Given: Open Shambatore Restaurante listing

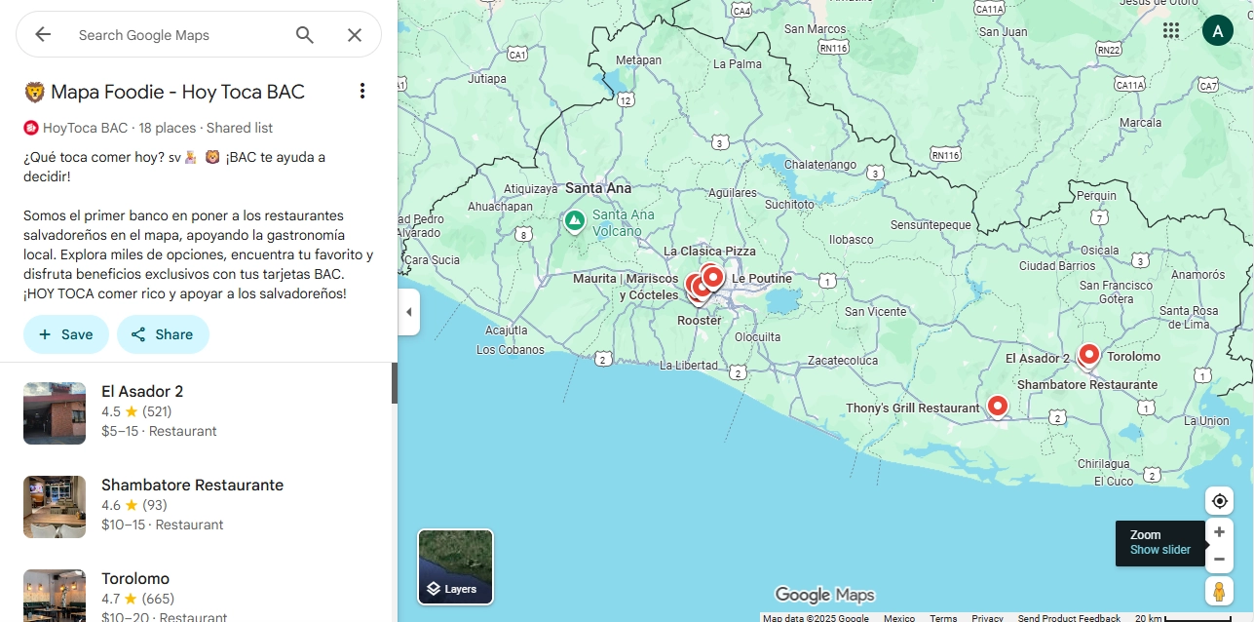Looking at the screenshot, I should [x=192, y=485].
